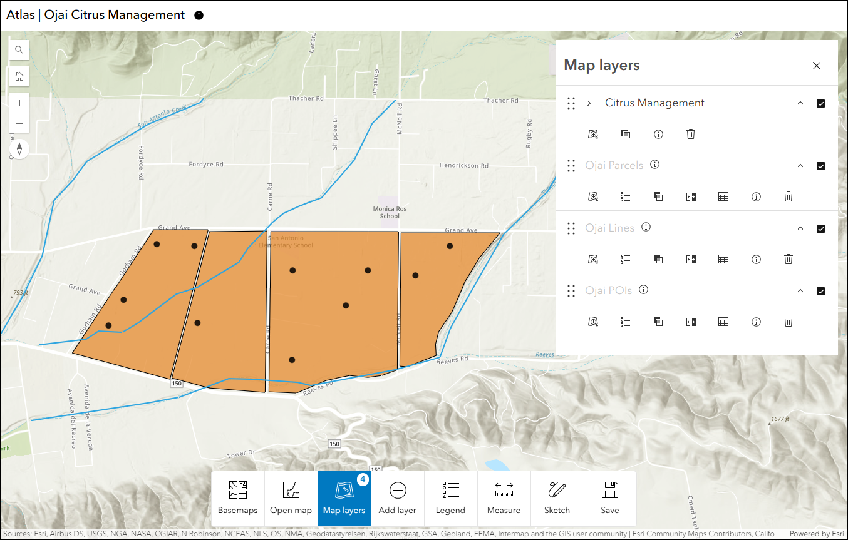Reset the compass orientation
The image size is (848, 540).
click(x=19, y=149)
